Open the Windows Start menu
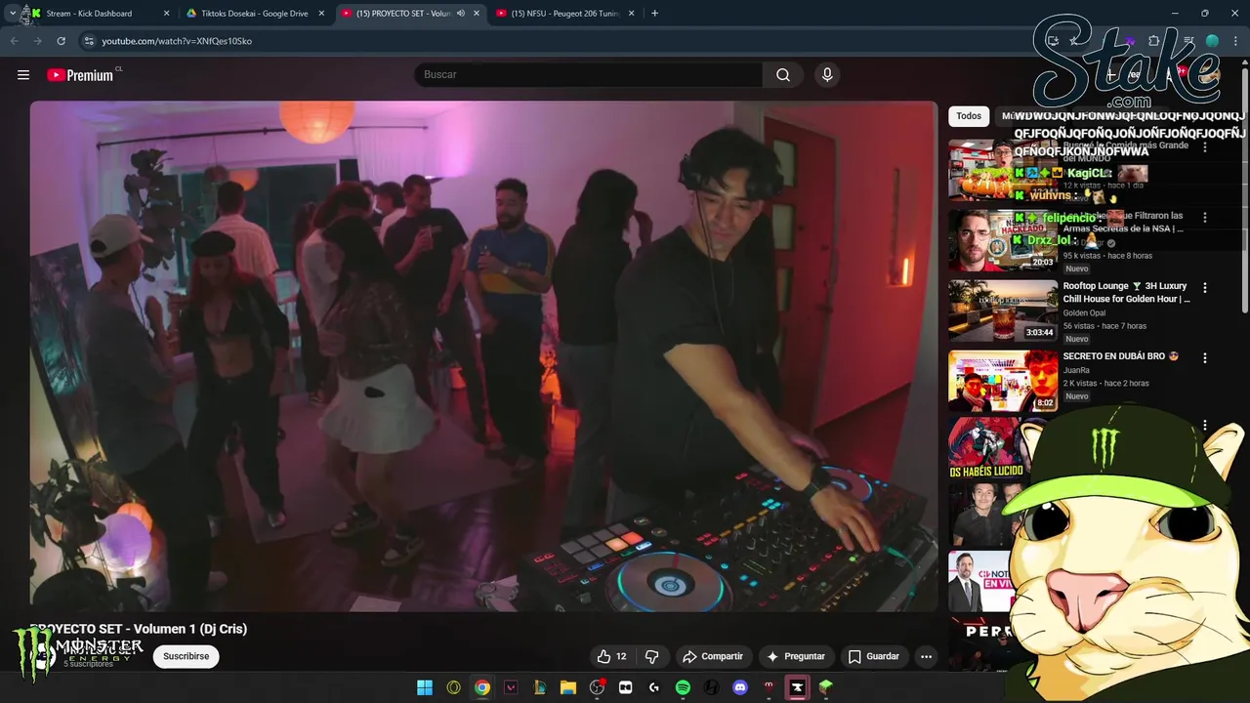 click(x=425, y=687)
